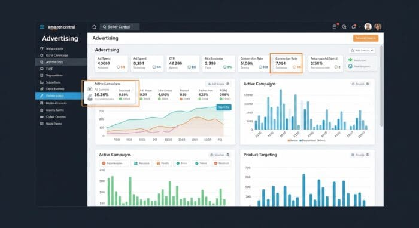Screen dimensions: 419x228
Task: Select the grey-highlighted sidebar menu item
Action: click(61, 62)
